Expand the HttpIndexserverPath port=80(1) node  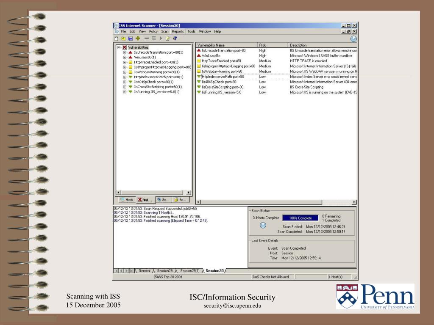125,77
